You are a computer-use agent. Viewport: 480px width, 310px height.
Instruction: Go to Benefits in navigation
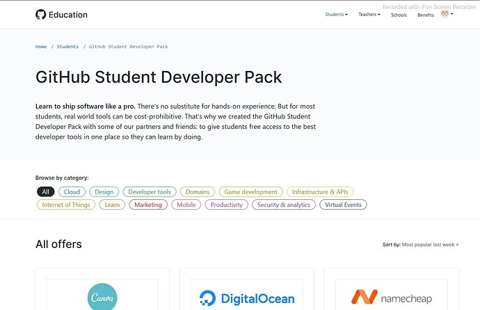tap(426, 15)
